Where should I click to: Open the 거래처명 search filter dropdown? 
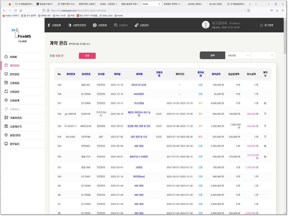238,55
